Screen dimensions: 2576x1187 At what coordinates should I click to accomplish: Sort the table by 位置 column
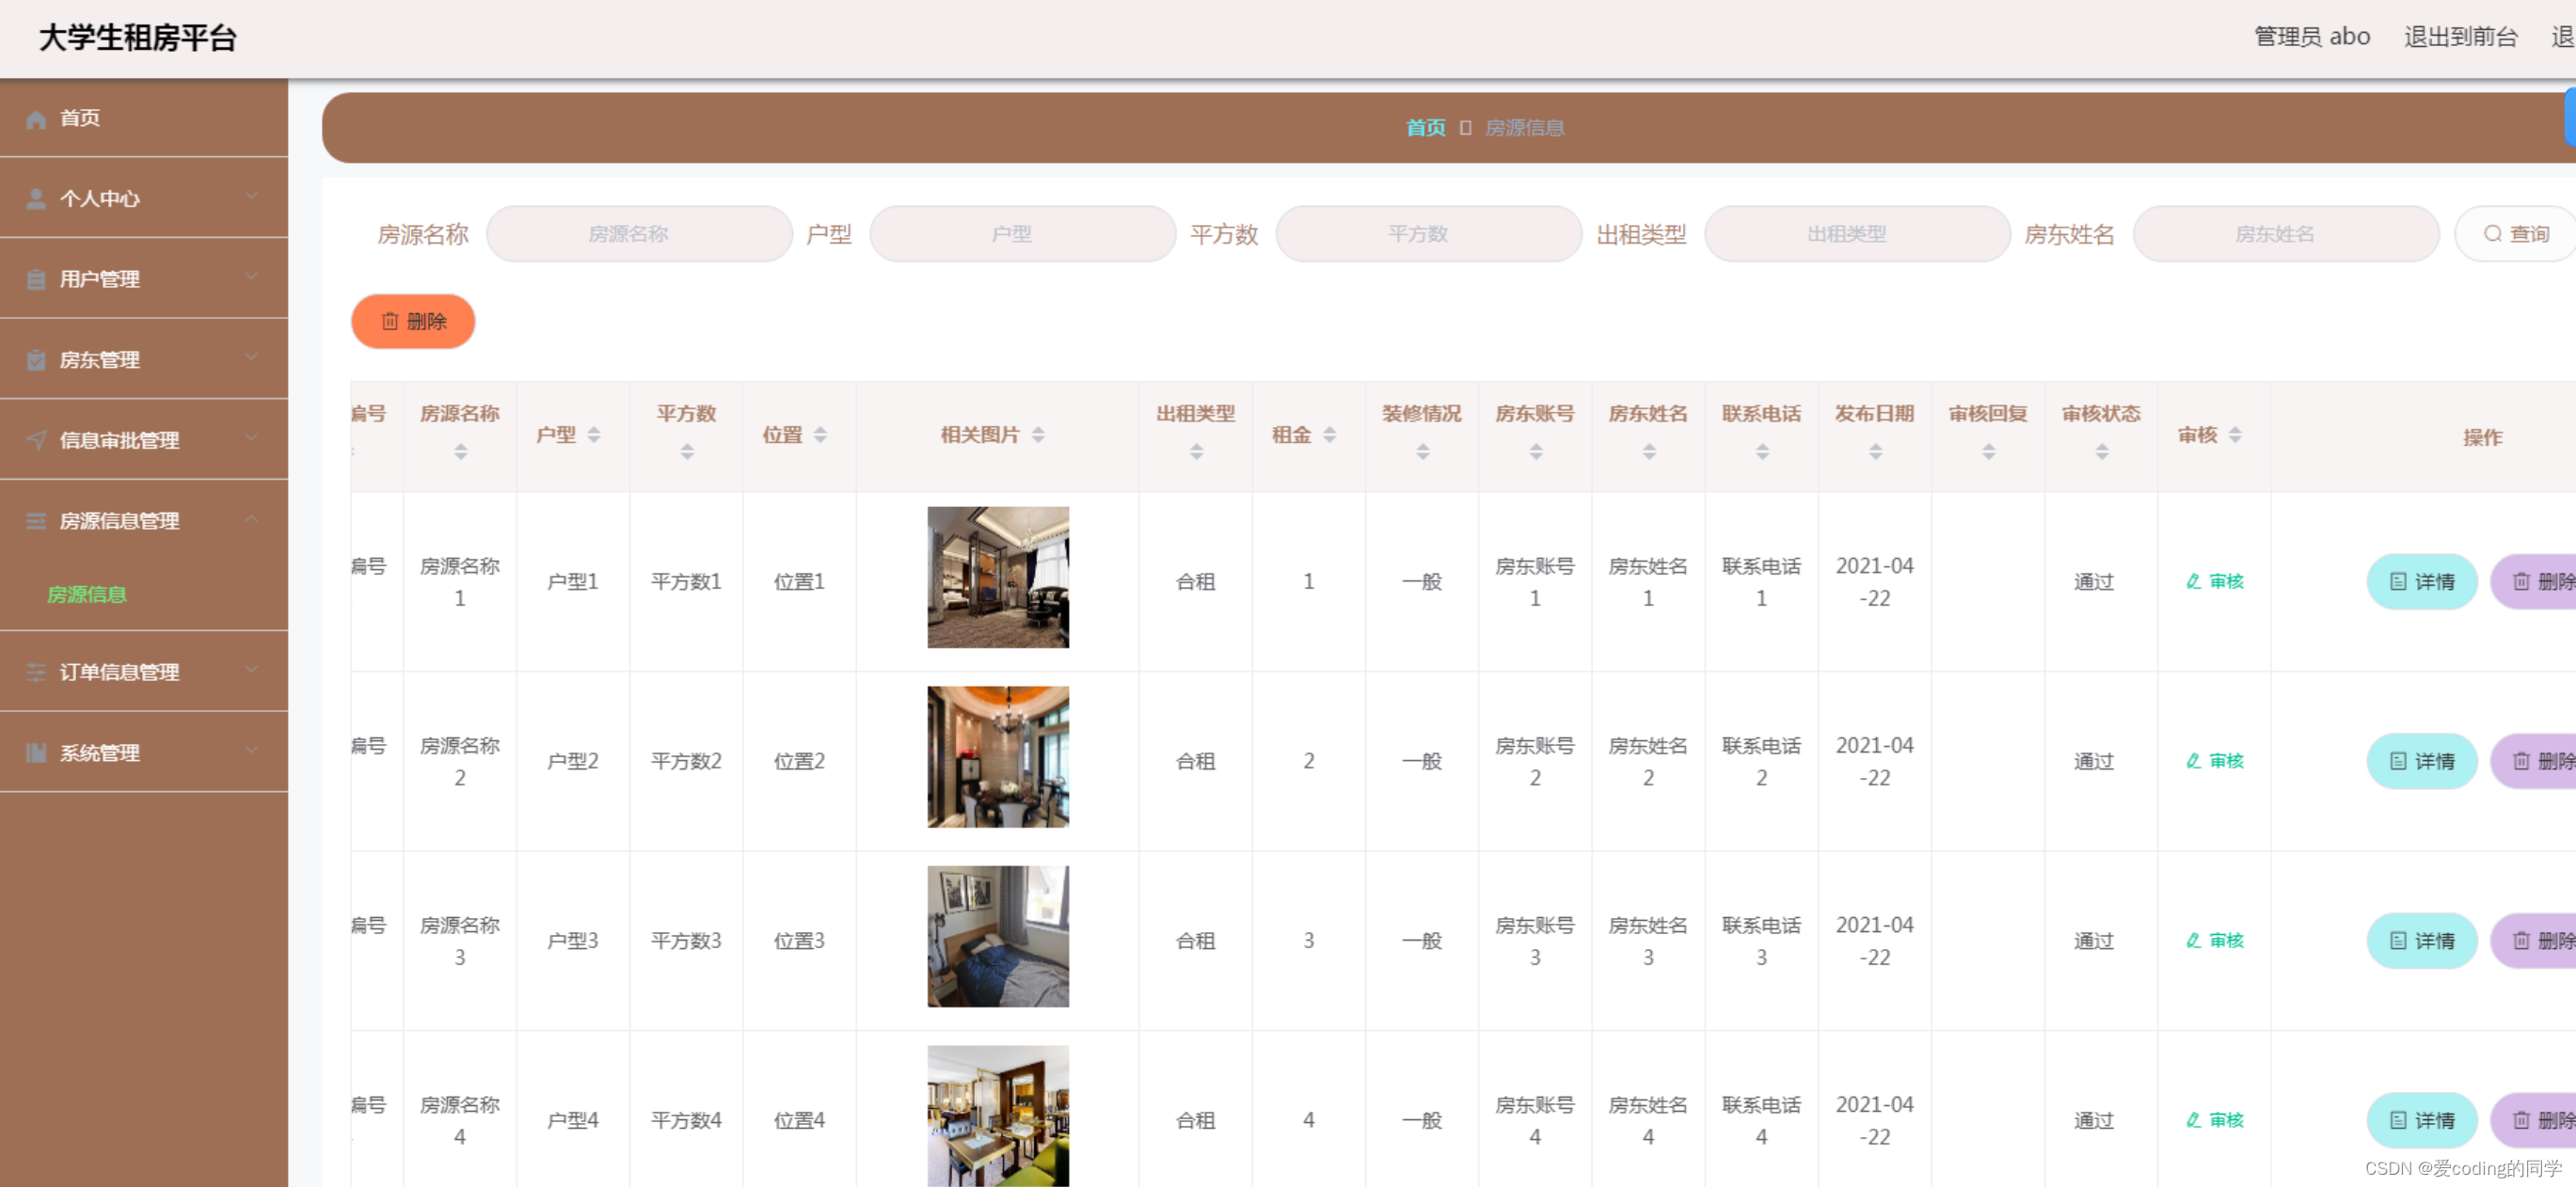point(820,435)
